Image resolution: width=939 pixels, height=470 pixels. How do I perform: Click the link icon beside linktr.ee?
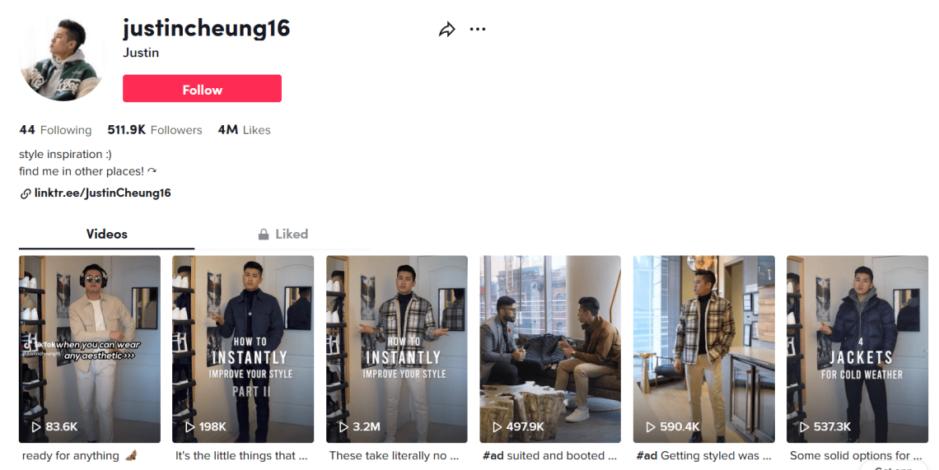pos(26,193)
